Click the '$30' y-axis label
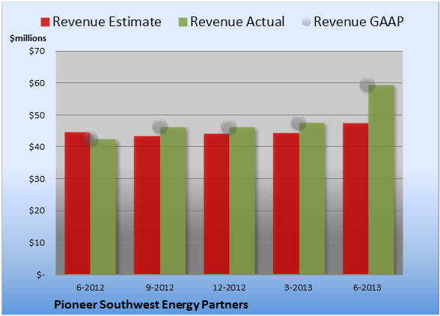Screen dimensions: 440x316 37,179
